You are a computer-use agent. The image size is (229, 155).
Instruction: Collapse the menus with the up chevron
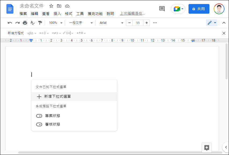[x=224, y=23]
